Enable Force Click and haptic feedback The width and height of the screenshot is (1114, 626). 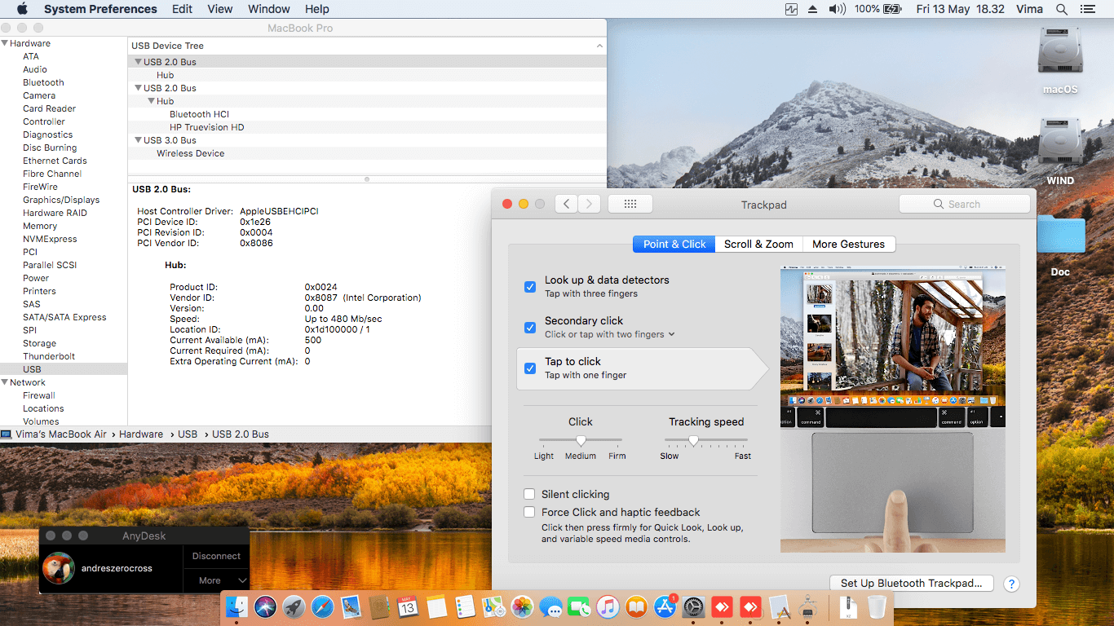(x=530, y=512)
